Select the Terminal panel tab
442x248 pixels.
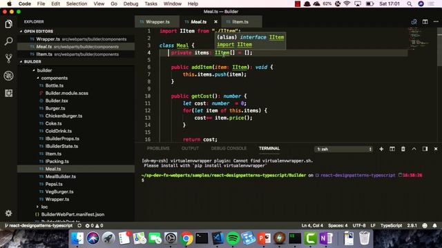tap(269, 148)
